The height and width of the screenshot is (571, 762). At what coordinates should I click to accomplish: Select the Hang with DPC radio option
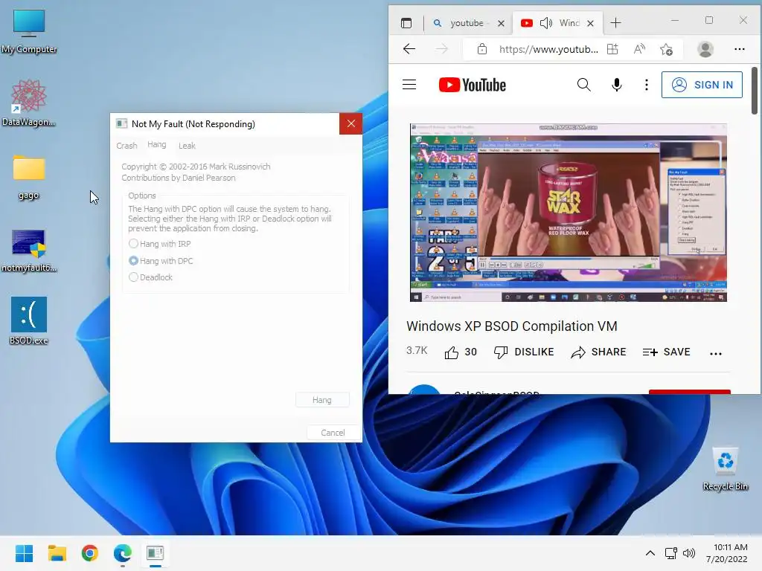point(161,261)
